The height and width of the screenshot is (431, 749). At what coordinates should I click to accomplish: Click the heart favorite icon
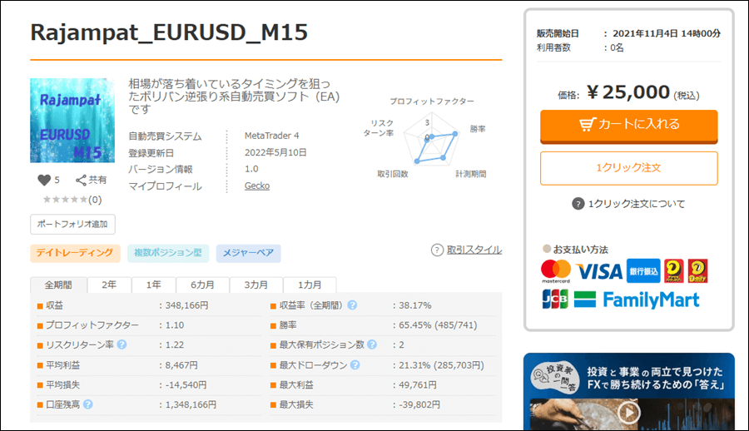(45, 180)
